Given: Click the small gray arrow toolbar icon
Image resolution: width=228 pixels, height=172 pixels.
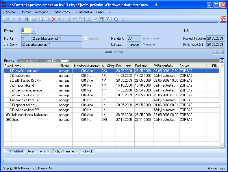Looking at the screenshot, I should click(129, 19).
